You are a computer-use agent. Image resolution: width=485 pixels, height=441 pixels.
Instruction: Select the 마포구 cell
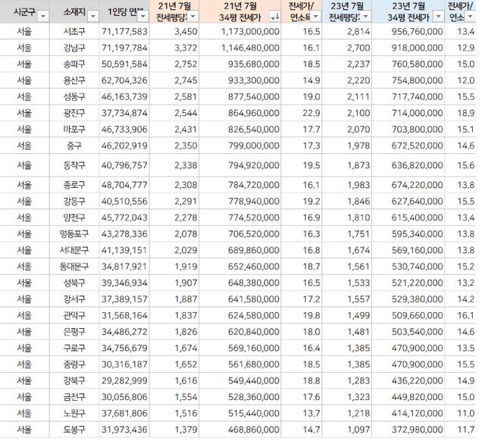click(74, 130)
